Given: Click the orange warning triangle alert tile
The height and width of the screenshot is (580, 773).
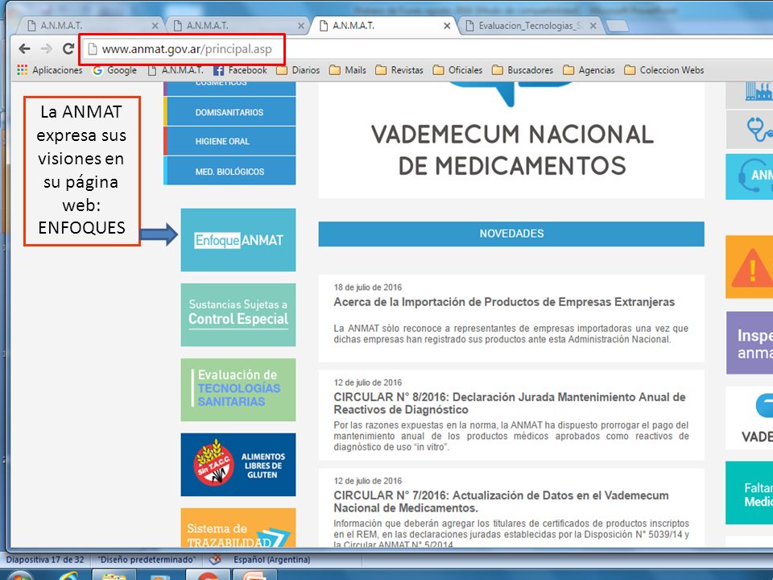Looking at the screenshot, I should coord(750,267).
